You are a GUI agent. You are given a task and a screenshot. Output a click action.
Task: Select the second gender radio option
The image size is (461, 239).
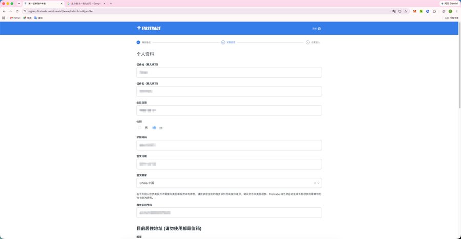tap(154, 128)
